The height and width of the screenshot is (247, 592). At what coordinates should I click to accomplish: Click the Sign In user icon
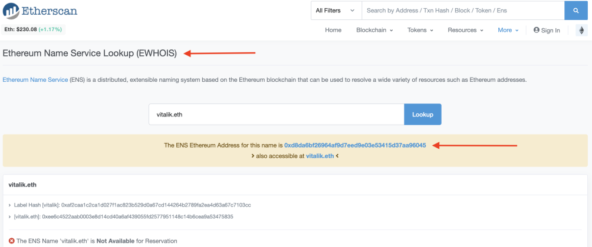tap(536, 30)
